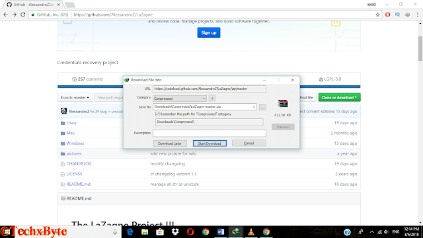
Task: Click the browser forward arrow
Action: (x=14, y=15)
